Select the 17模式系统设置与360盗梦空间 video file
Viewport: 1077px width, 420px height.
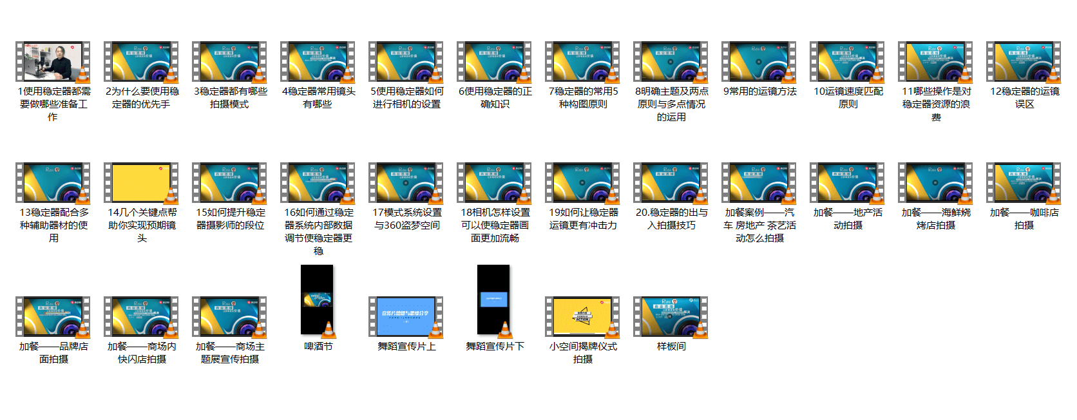(x=406, y=183)
